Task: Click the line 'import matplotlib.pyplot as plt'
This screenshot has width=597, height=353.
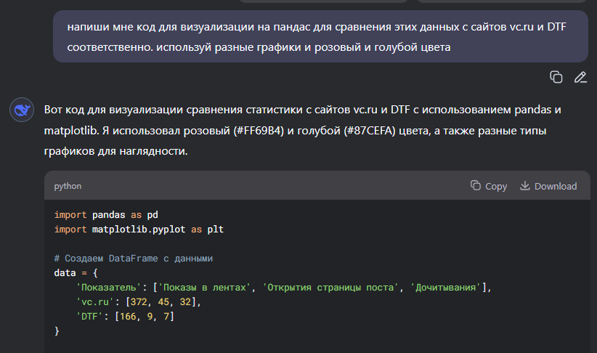Action: 139,230
